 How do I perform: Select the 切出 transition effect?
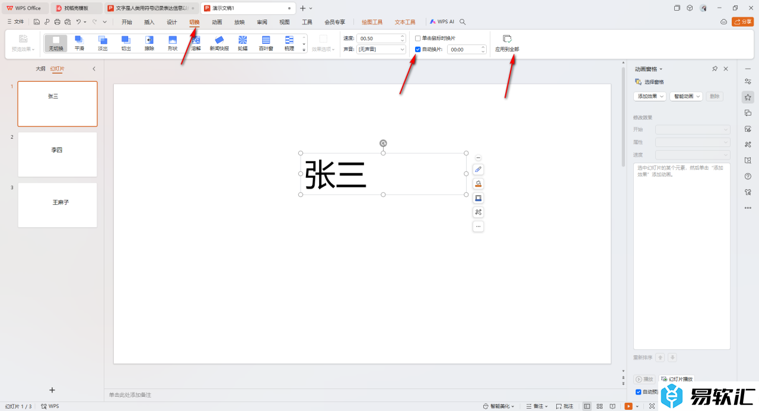pos(126,43)
